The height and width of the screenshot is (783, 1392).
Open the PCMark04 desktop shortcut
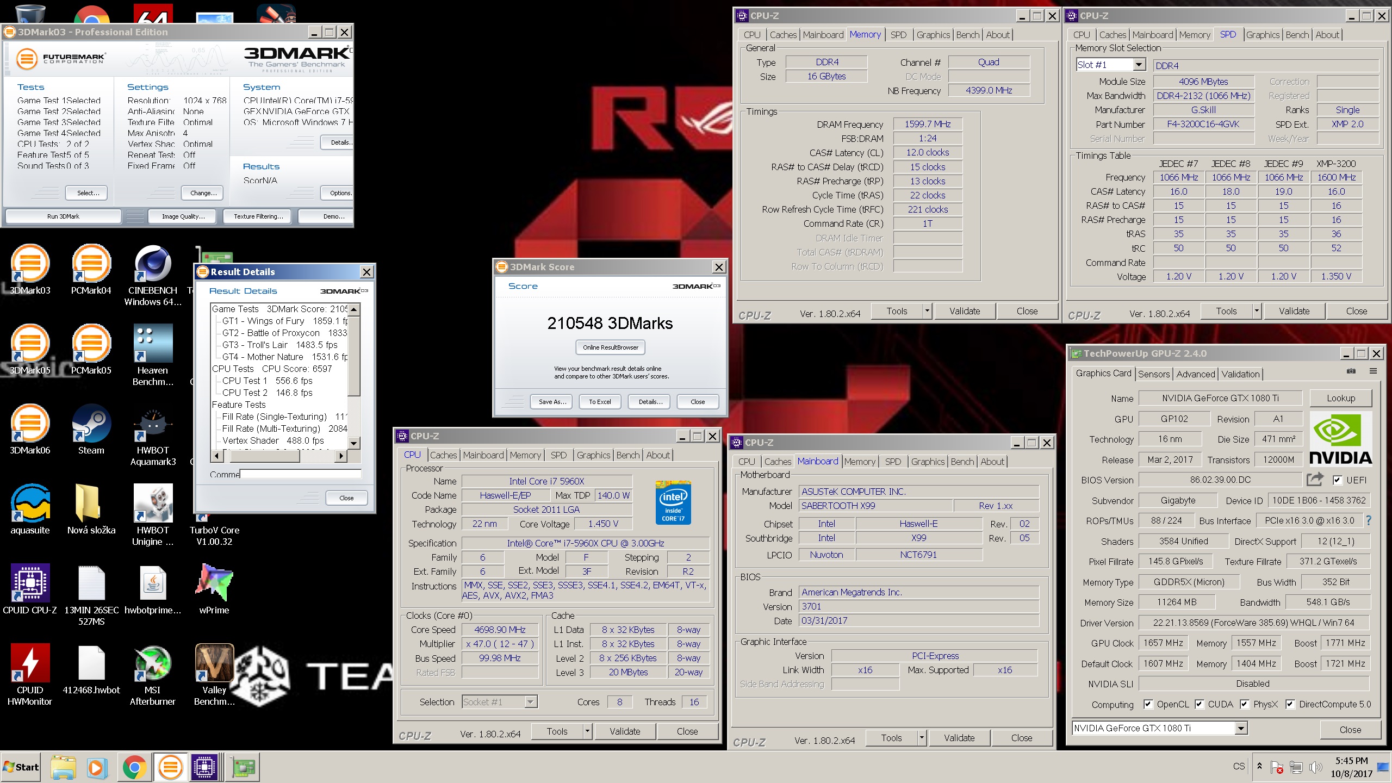pos(91,269)
